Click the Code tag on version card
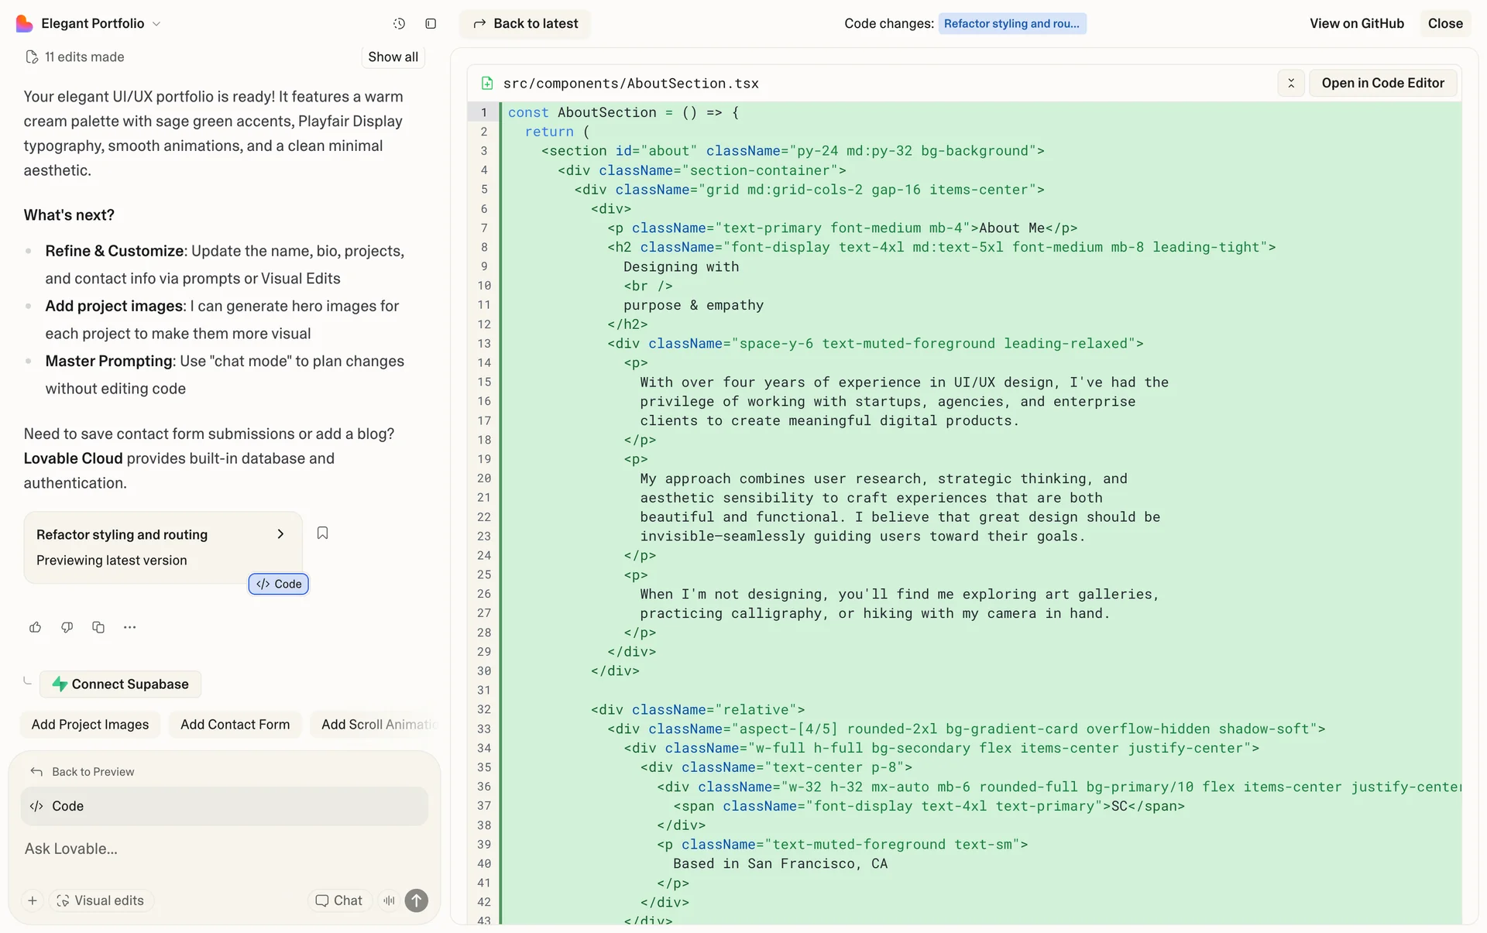 pyautogui.click(x=279, y=584)
